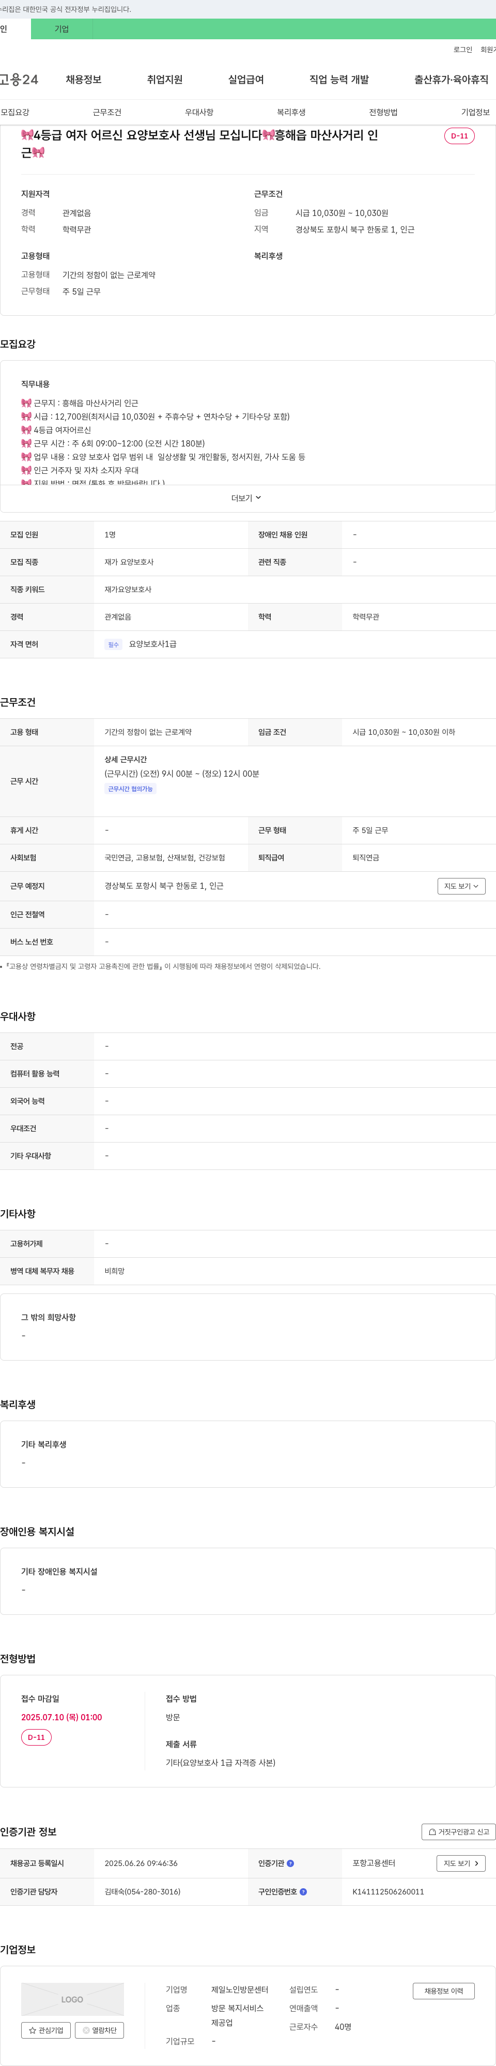Click 기타(요양보호사 1급 자격증 사본) text

coord(220,1762)
